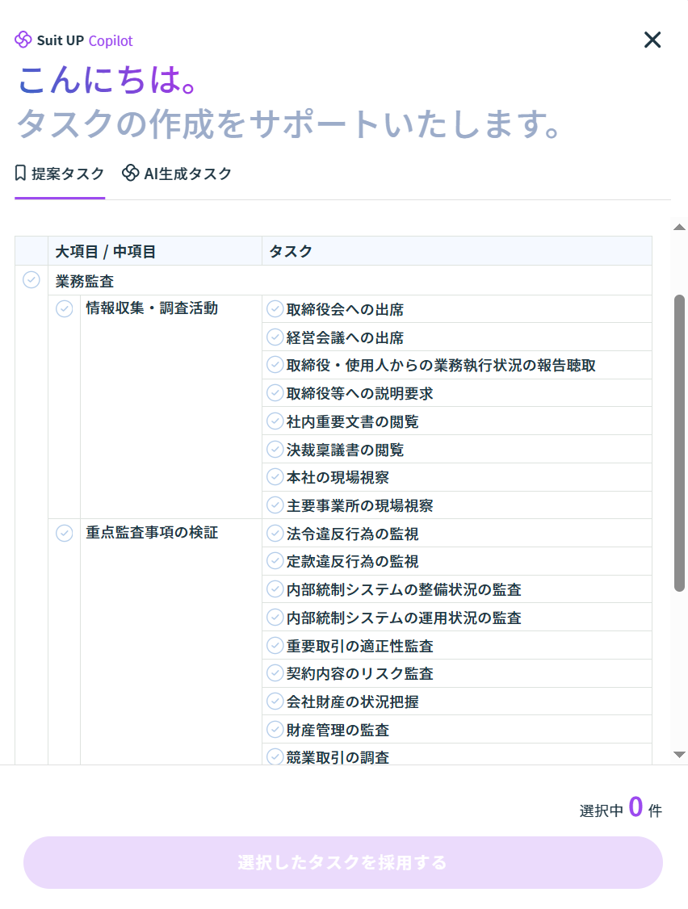Click scrollbar up arrow of task list
688x909 pixels.
click(679, 227)
